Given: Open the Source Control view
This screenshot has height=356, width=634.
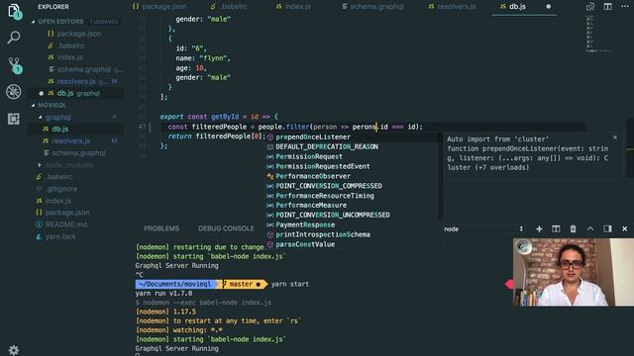Looking at the screenshot, I should [x=14, y=65].
